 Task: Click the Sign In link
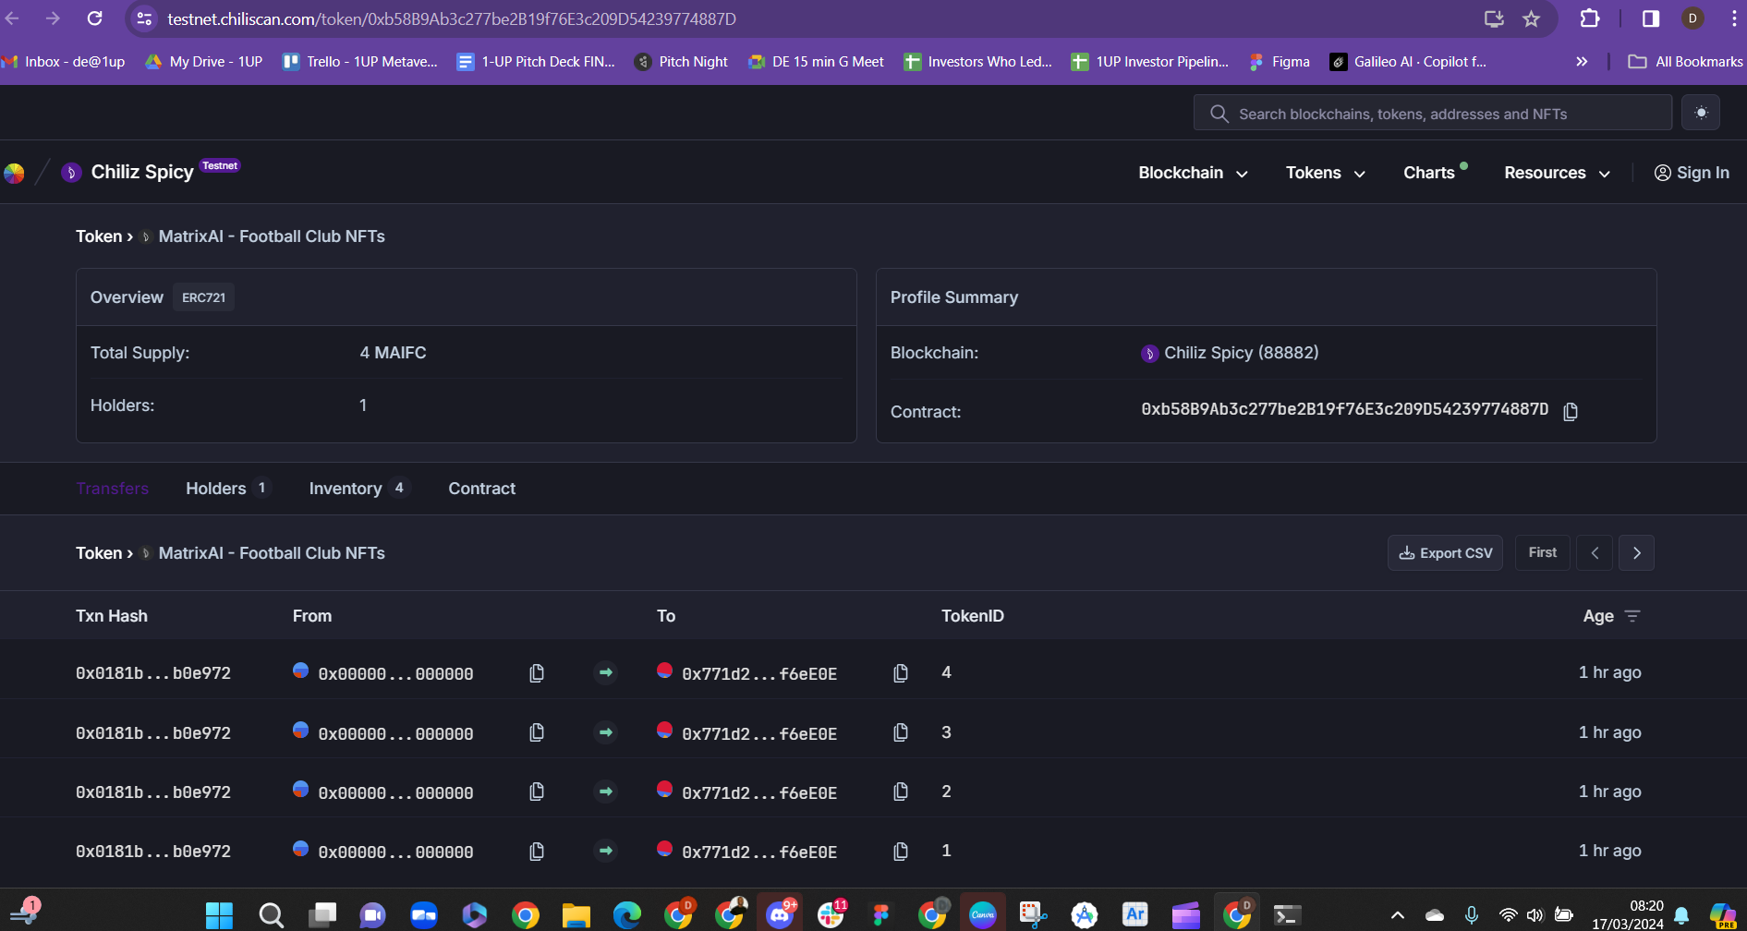1692,173
